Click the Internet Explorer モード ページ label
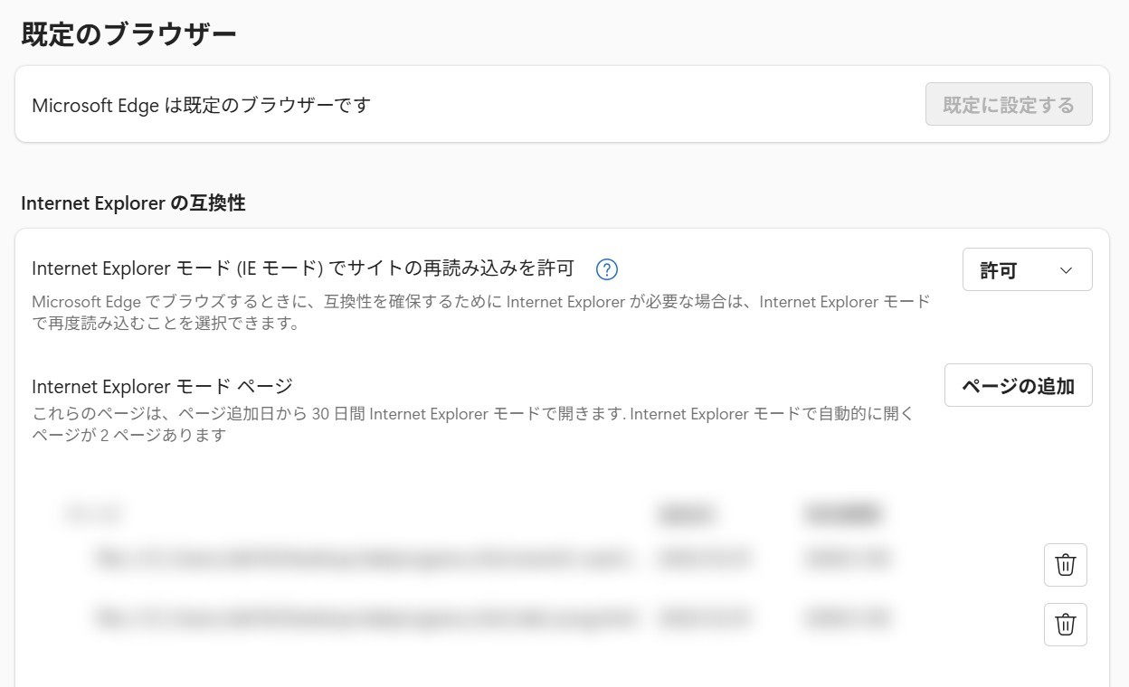 point(162,386)
